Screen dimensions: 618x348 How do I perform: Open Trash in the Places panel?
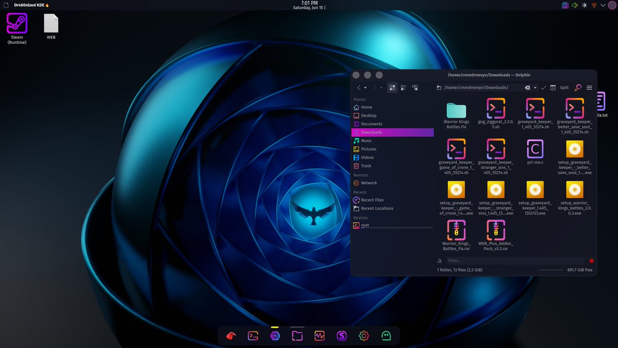point(392,166)
